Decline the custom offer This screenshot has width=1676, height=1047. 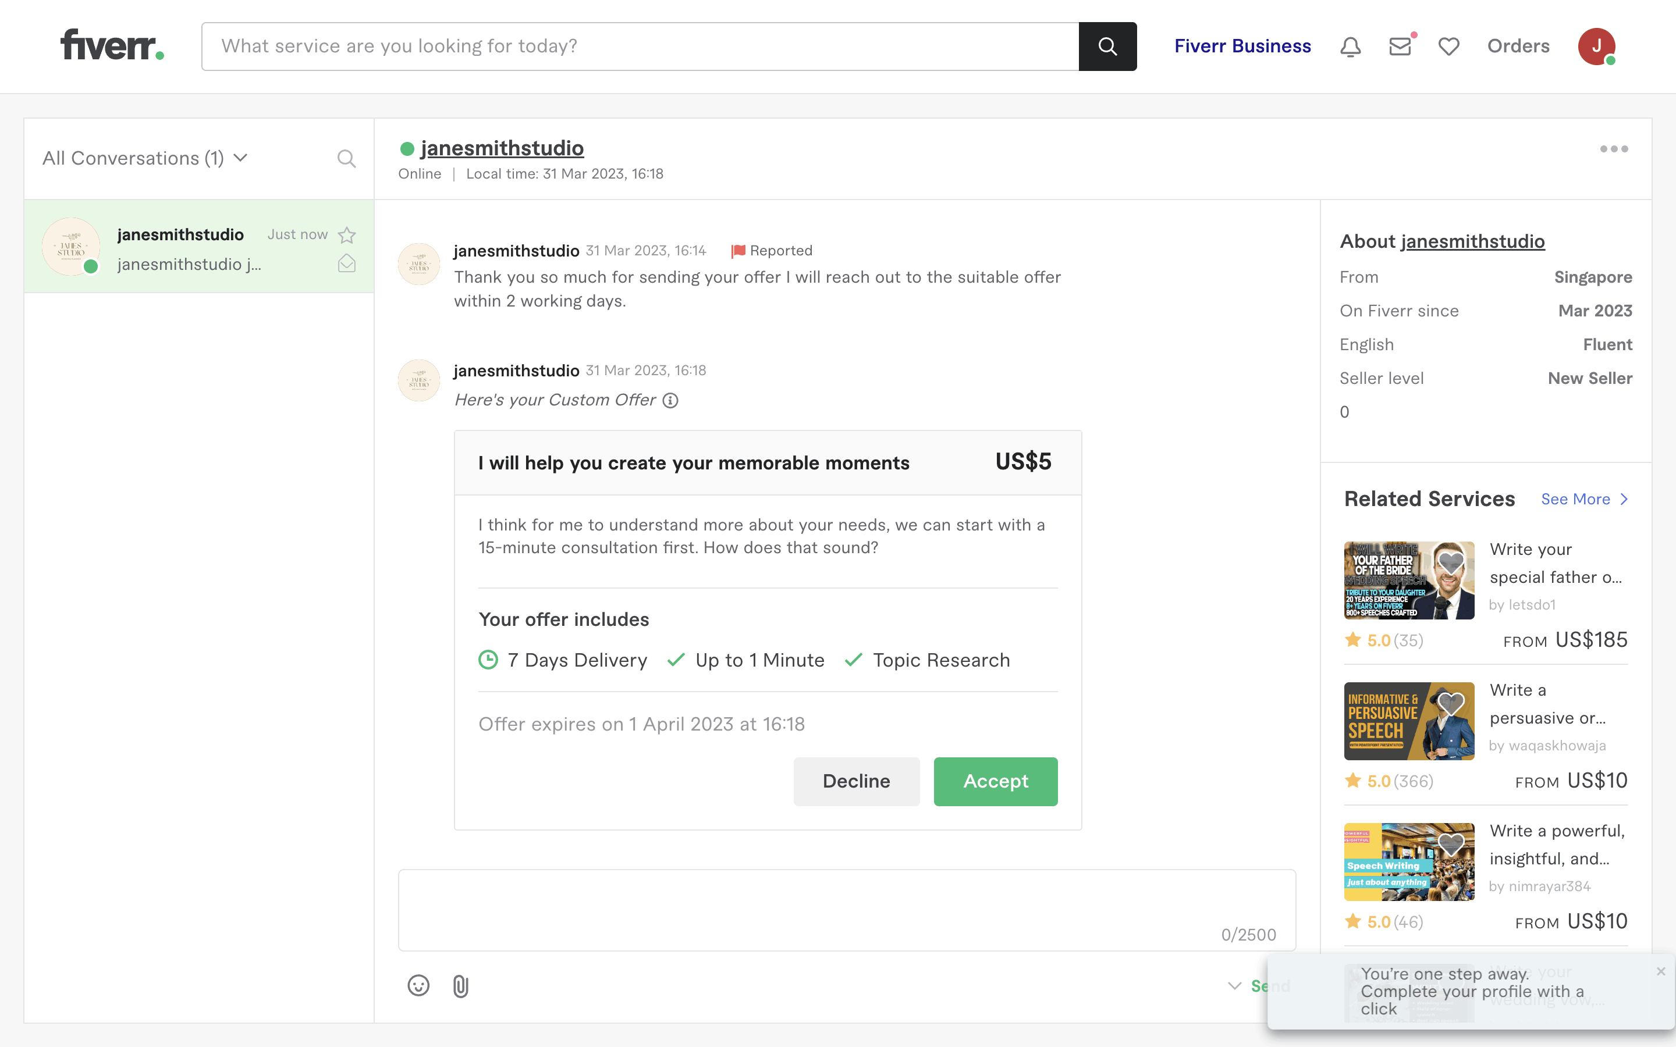(x=856, y=781)
